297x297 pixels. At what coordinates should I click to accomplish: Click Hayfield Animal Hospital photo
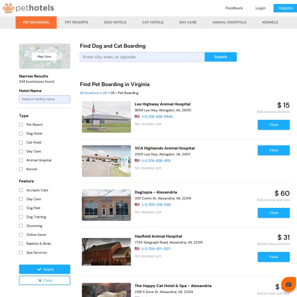[106, 252]
